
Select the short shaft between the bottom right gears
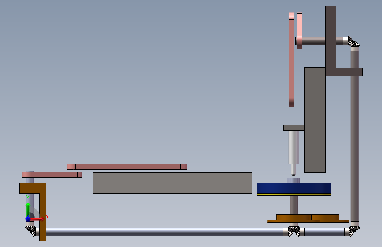coord(325,232)
